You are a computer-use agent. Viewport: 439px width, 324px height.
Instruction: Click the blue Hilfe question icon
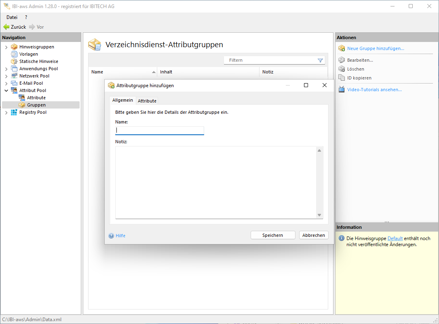[x=111, y=236]
